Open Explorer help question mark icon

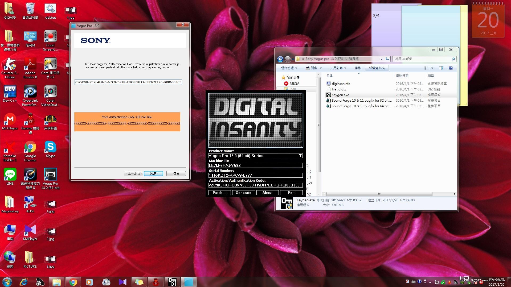(451, 68)
